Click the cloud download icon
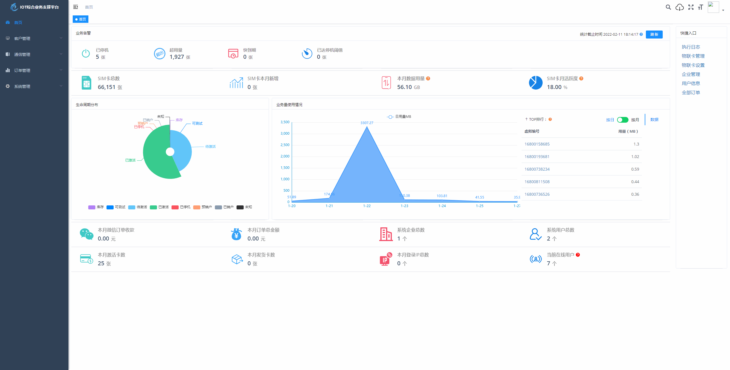The image size is (730, 370). (x=680, y=7)
